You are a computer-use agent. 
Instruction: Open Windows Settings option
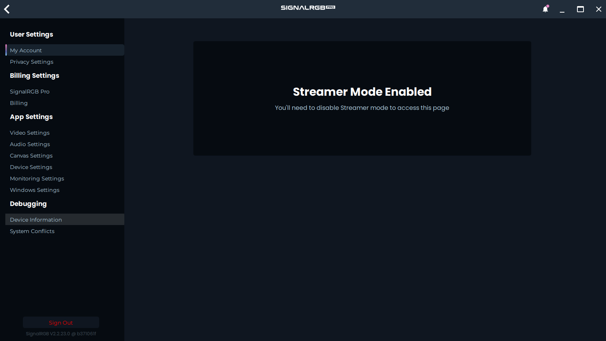35,190
